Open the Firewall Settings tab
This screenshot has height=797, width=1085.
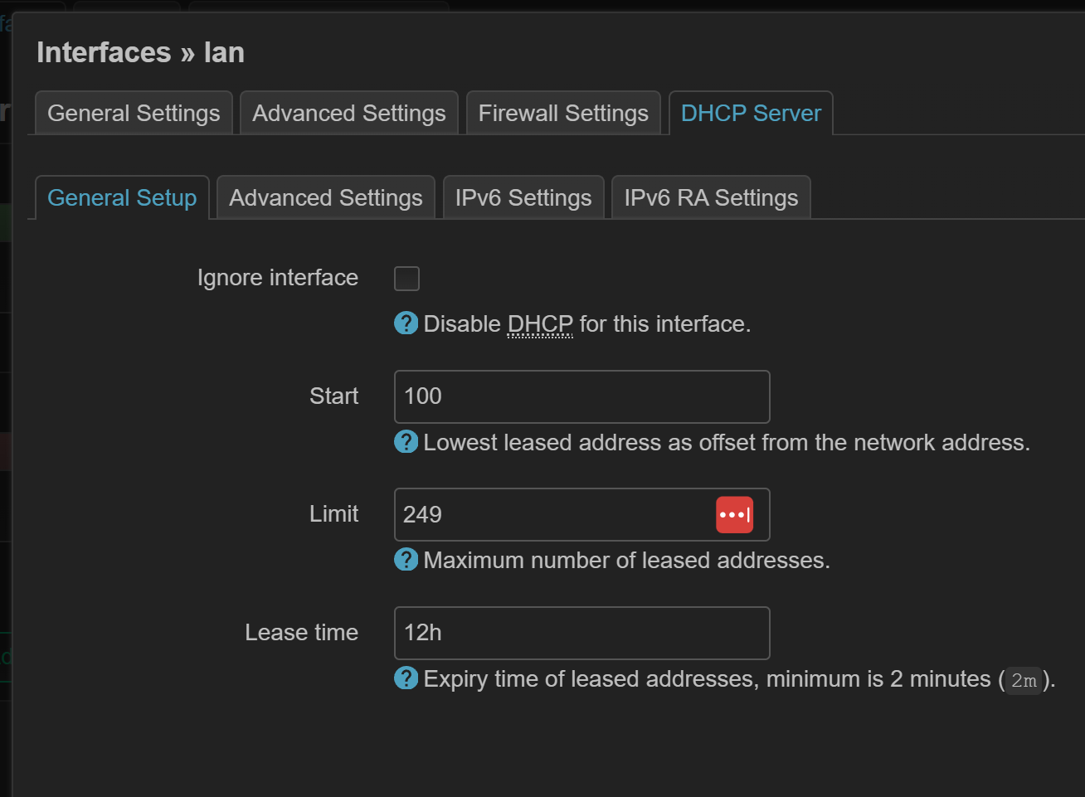click(x=563, y=113)
